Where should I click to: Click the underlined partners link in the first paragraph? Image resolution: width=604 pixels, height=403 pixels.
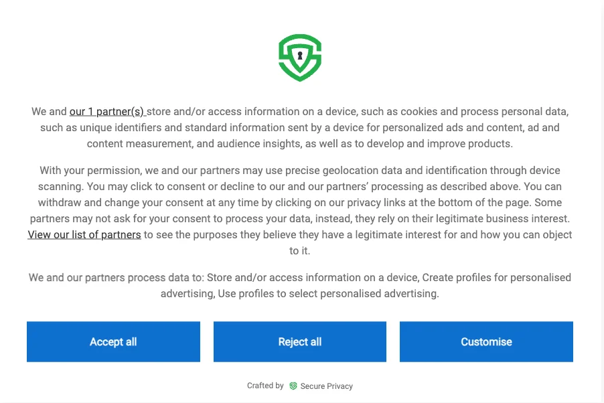107,111
